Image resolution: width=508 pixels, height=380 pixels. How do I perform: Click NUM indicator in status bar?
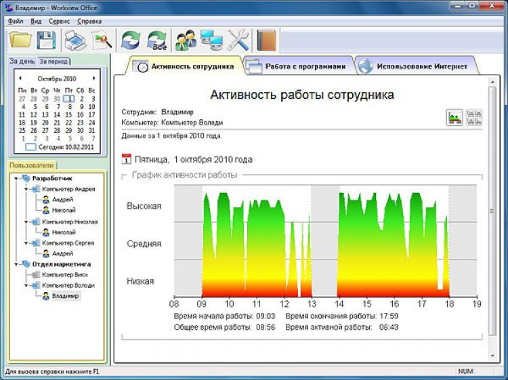point(465,371)
